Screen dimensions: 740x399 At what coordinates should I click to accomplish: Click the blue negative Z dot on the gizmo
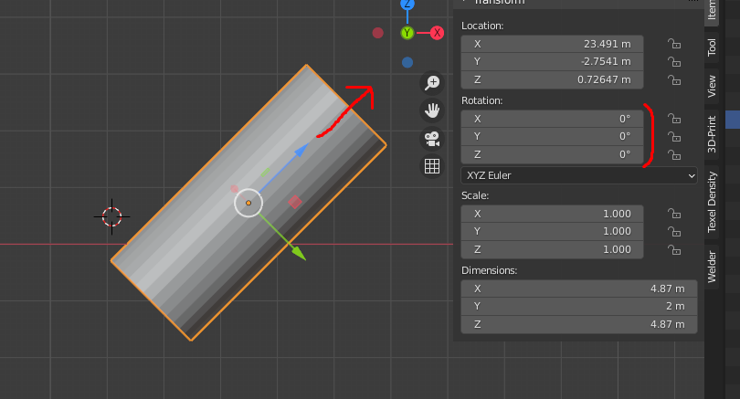click(407, 63)
